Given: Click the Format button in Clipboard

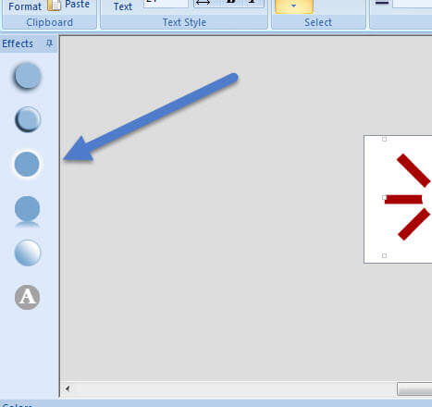Looking at the screenshot, I should point(25,6).
